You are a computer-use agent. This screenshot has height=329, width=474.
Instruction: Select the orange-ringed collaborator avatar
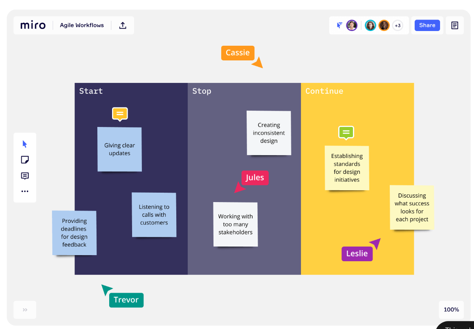384,26
